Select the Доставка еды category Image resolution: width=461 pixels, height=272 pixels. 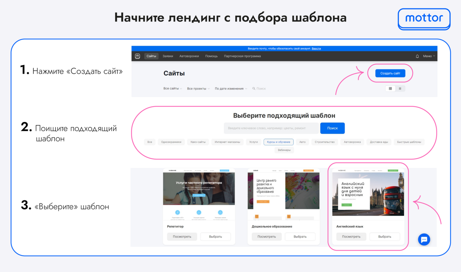[x=379, y=142]
